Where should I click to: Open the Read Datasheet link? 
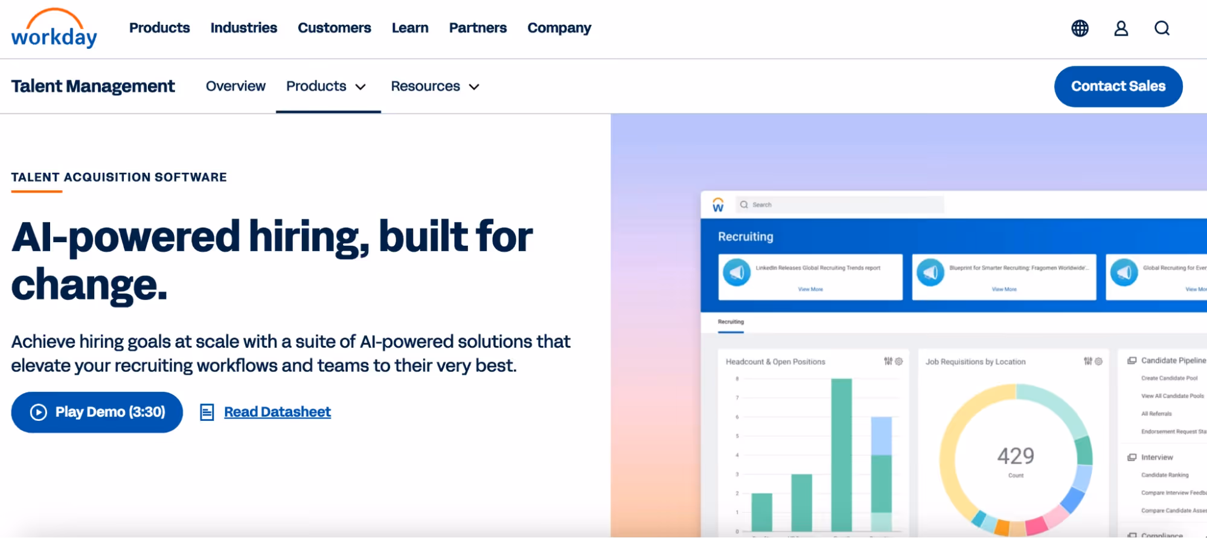277,412
